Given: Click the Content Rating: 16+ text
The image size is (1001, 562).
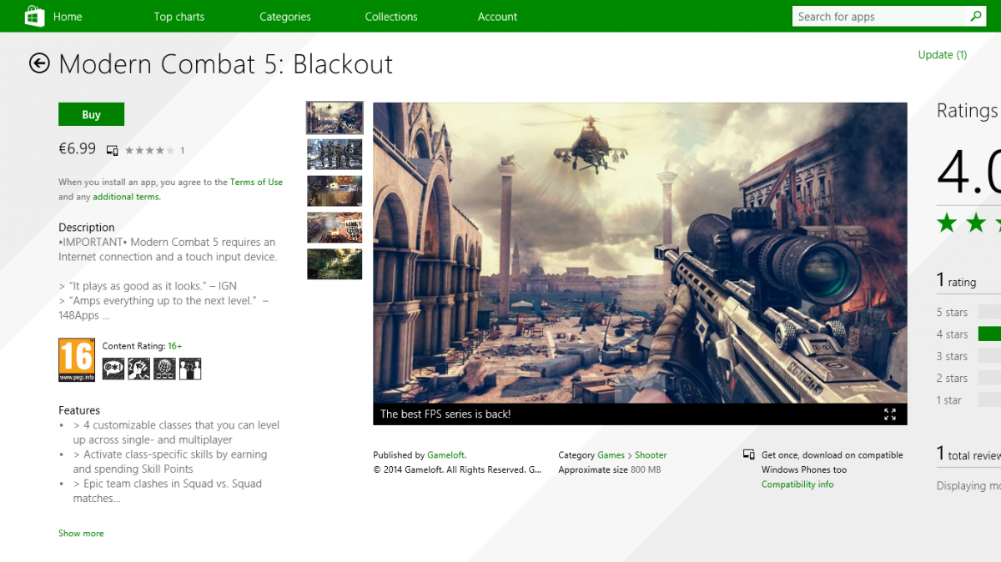Looking at the screenshot, I should 142,346.
